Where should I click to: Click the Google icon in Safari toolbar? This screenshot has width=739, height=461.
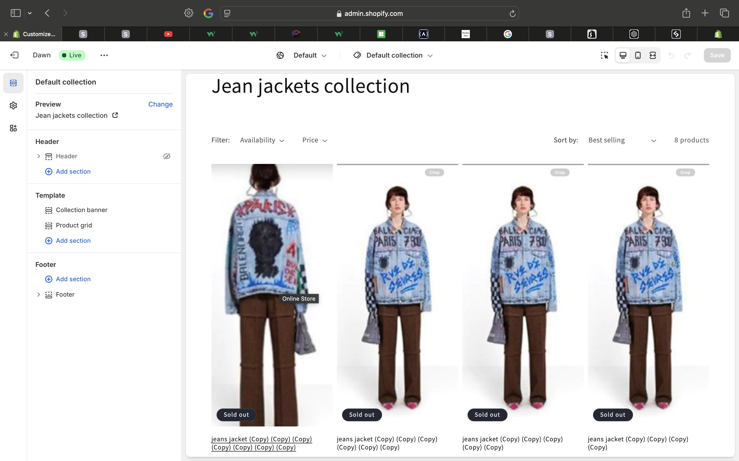pyautogui.click(x=208, y=13)
